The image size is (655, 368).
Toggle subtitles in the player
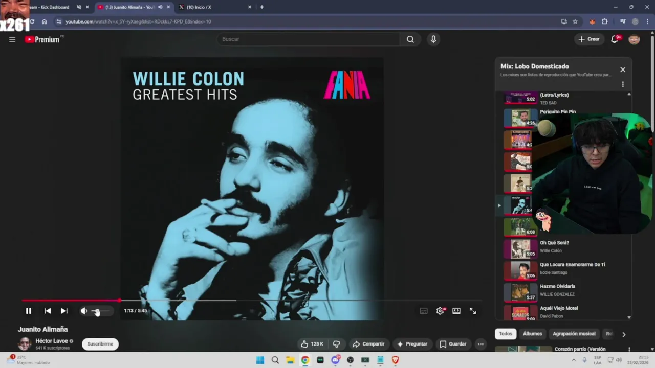[424, 311]
